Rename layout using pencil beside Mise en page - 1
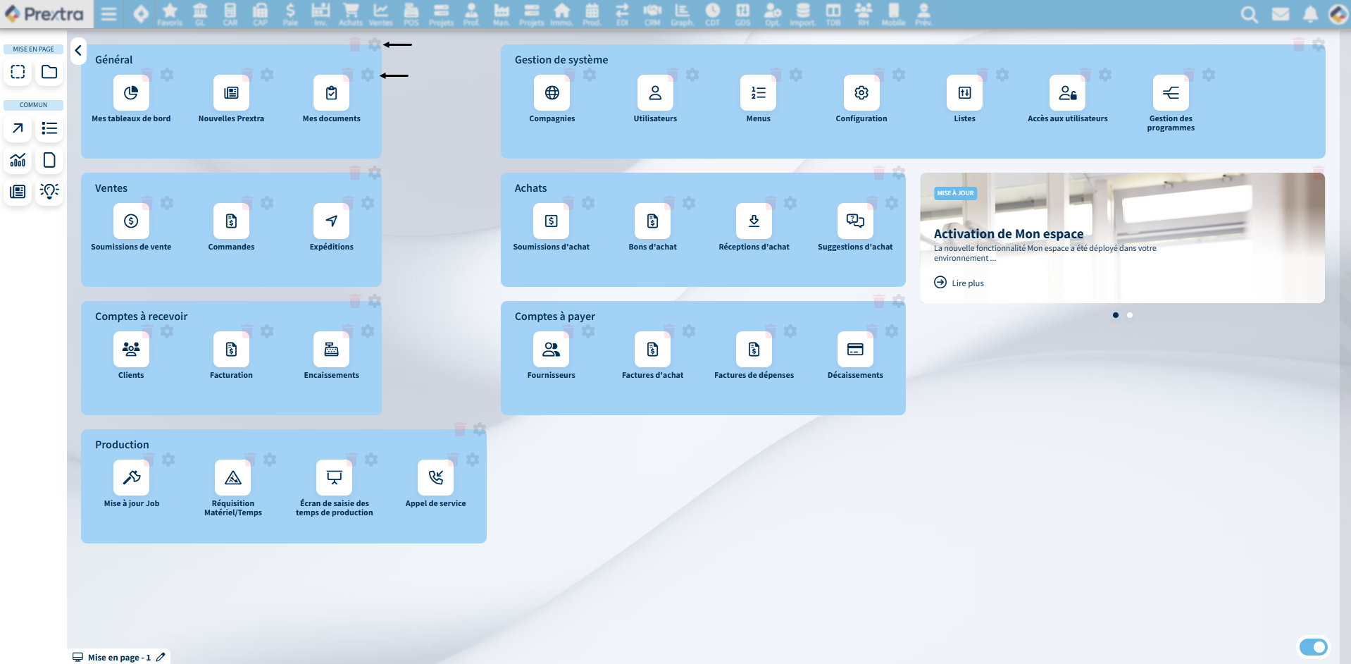This screenshot has height=664, width=1351. pyautogui.click(x=161, y=657)
